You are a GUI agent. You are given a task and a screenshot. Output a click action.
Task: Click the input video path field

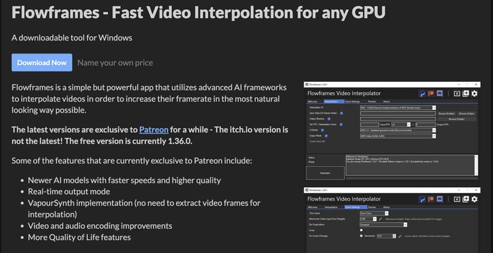coord(397,113)
